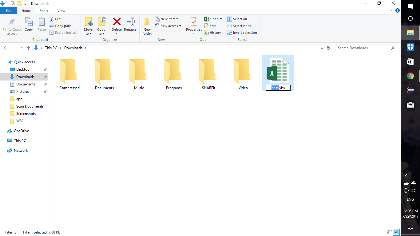Click in the Search Downloads field
This screenshot has width=420, height=236.
[363, 48]
